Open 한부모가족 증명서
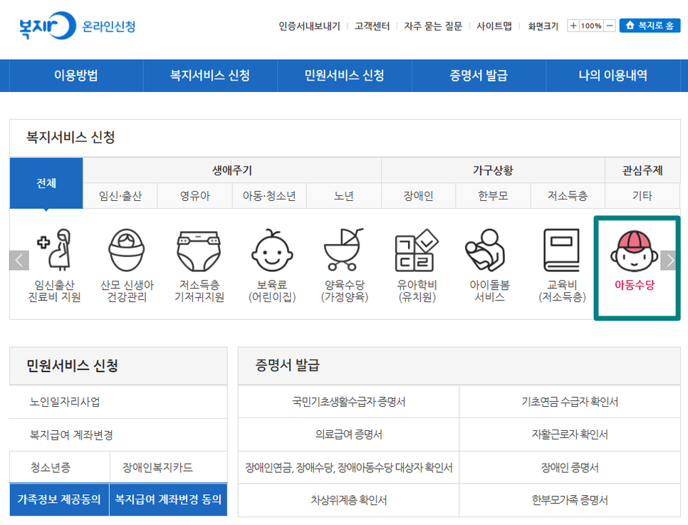This screenshot has width=688, height=525. [x=570, y=500]
